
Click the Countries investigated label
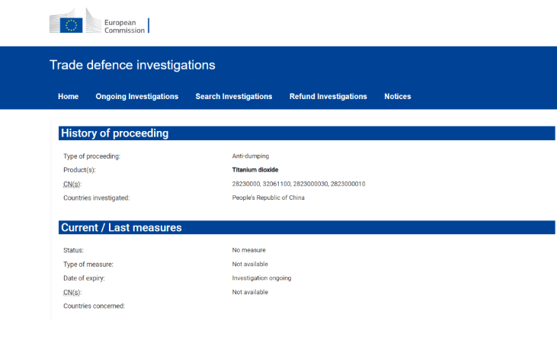(96, 198)
